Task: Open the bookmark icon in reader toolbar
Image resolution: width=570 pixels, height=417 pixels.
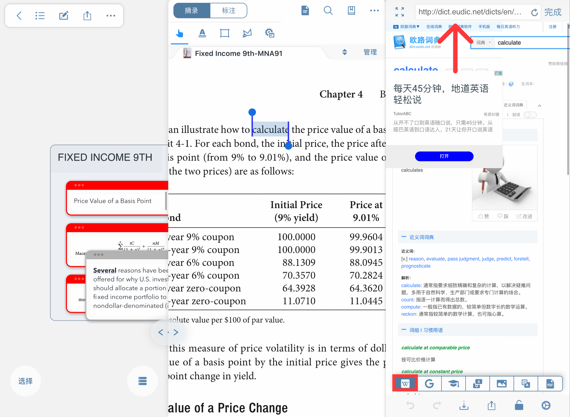Action: click(x=351, y=11)
